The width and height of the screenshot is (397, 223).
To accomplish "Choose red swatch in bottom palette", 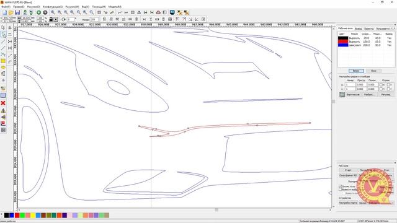I will pyautogui.click(x=17, y=215).
